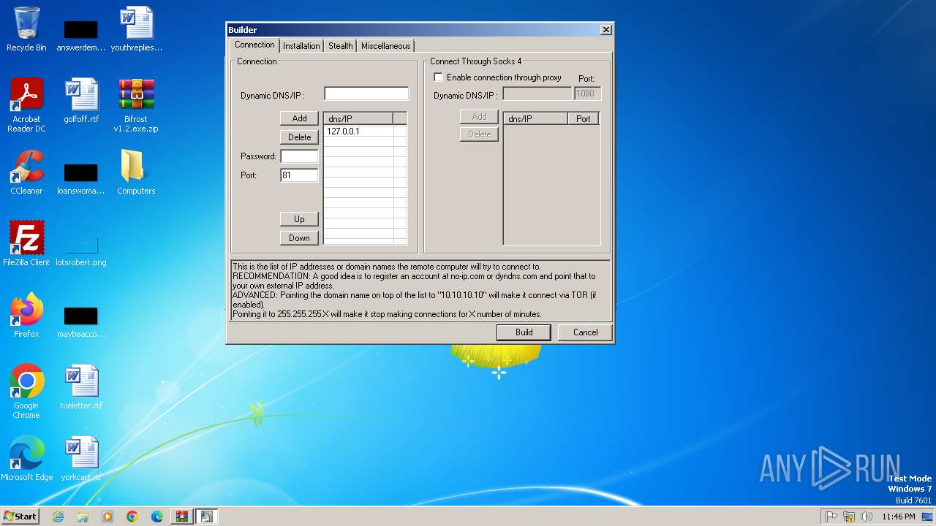936x526 pixels.
Task: Select the yorkcart.rtf document icon
Action: click(x=81, y=459)
